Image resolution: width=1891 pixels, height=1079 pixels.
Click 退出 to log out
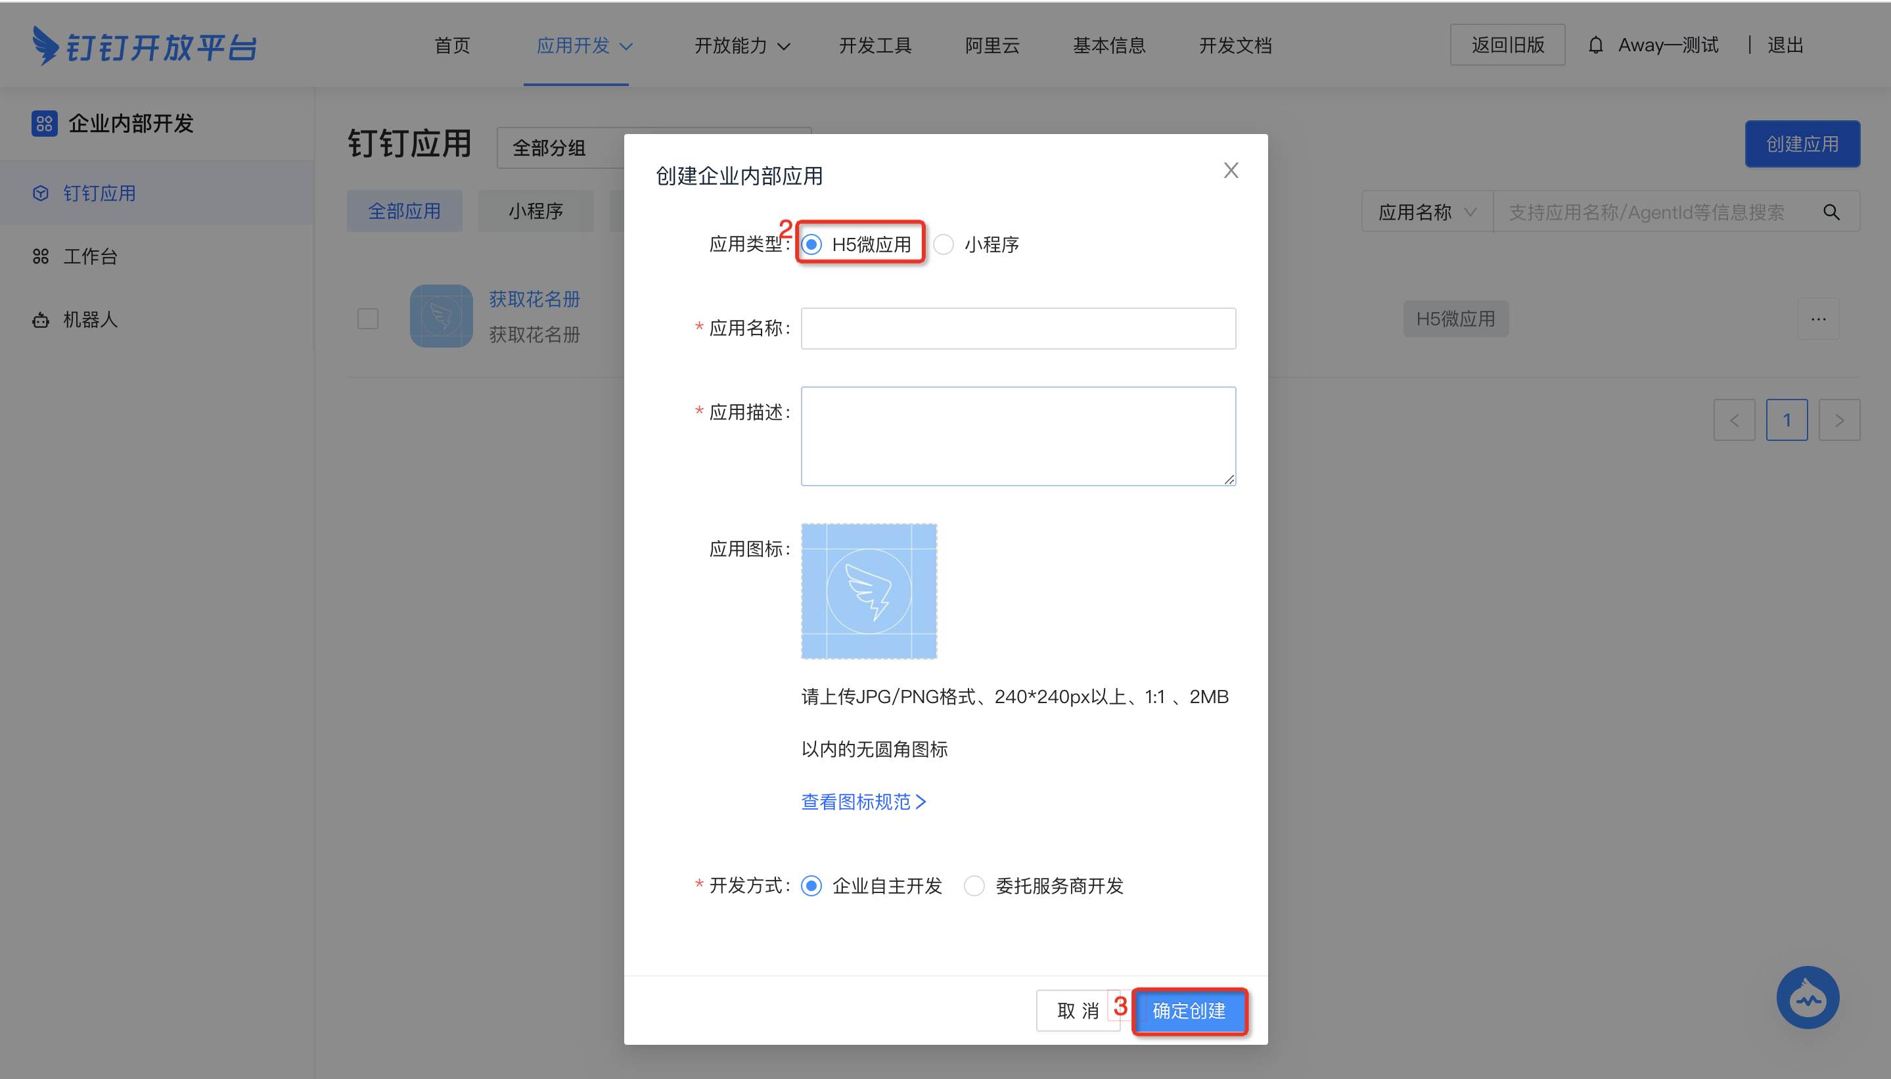[1785, 45]
